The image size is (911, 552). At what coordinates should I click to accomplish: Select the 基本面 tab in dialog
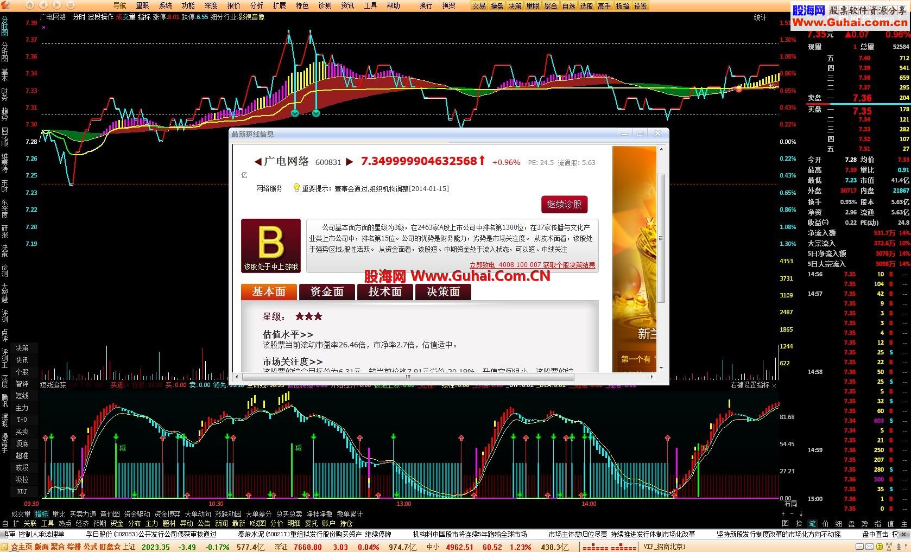(269, 291)
